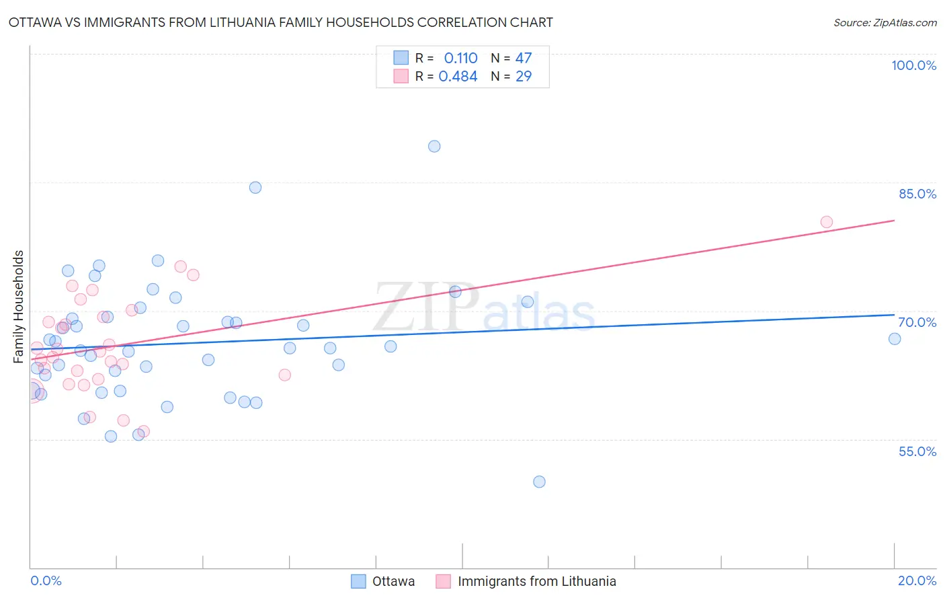Click the blue point at far right edge

pos(895,338)
